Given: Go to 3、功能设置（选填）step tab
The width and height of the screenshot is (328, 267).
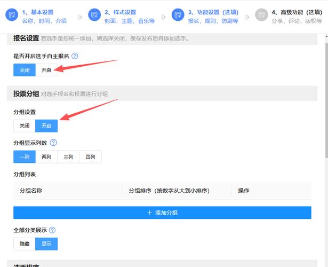Looking at the screenshot, I should point(213,12).
